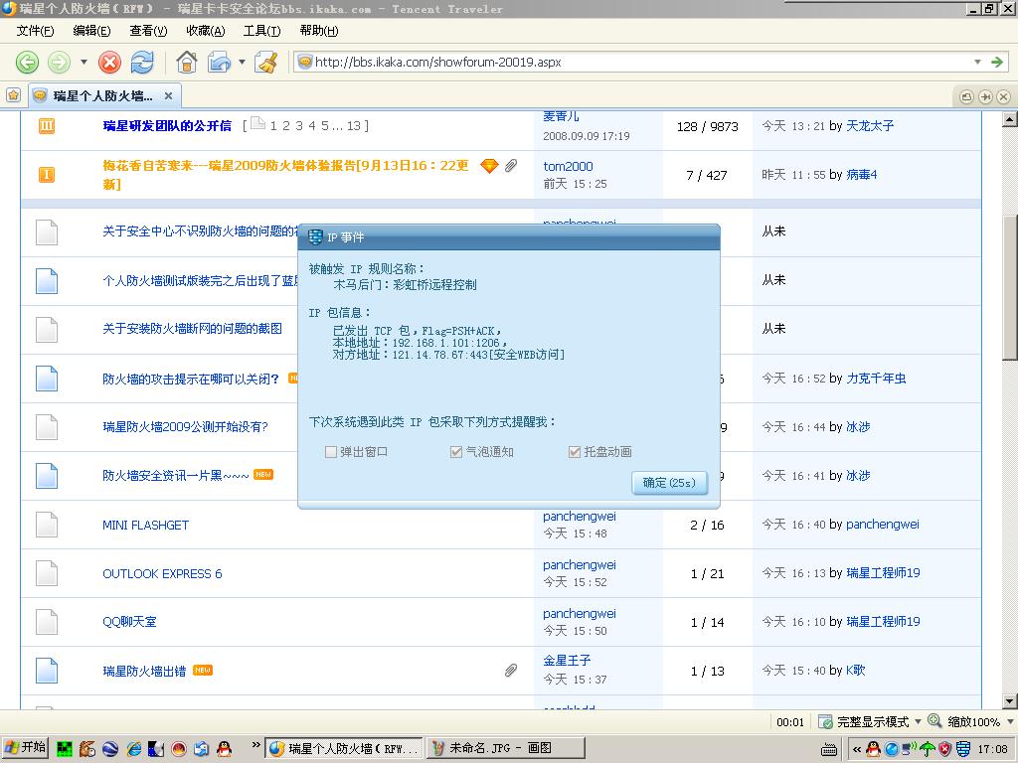This screenshot has width=1018, height=763.
Task: Open the 完整显示模式 display mode dropdown
Action: click(918, 722)
